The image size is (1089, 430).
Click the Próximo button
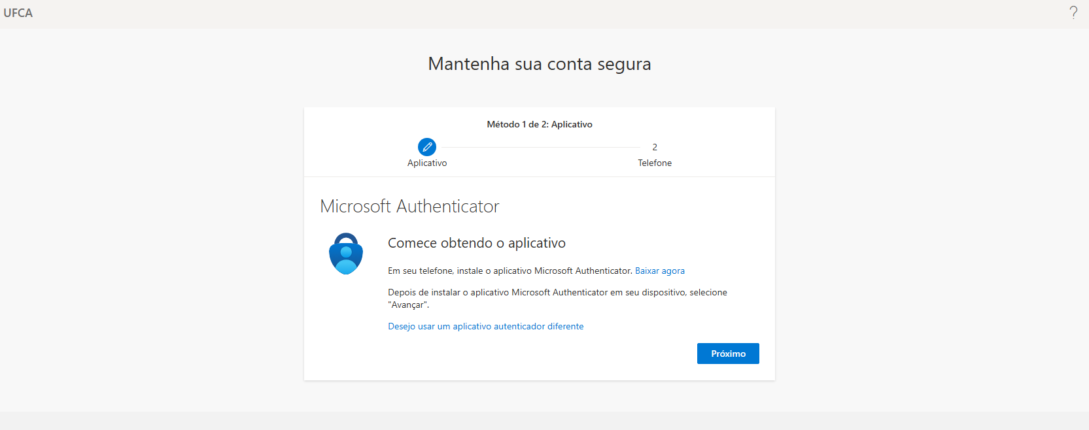pos(728,354)
